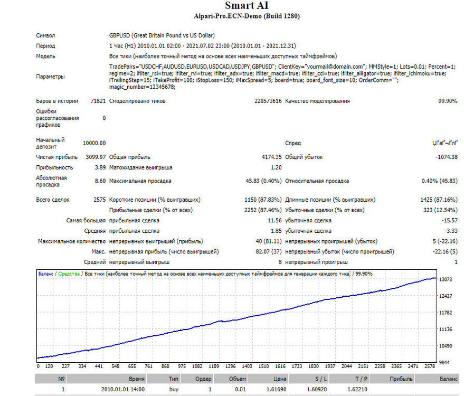
Task: Click the profit factor value 3.89
Action: click(100, 167)
